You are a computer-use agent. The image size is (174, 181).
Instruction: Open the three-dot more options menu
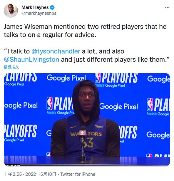pyautogui.click(x=167, y=8)
